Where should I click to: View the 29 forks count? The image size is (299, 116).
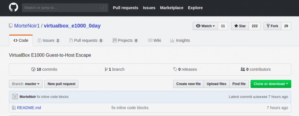[x=286, y=26]
